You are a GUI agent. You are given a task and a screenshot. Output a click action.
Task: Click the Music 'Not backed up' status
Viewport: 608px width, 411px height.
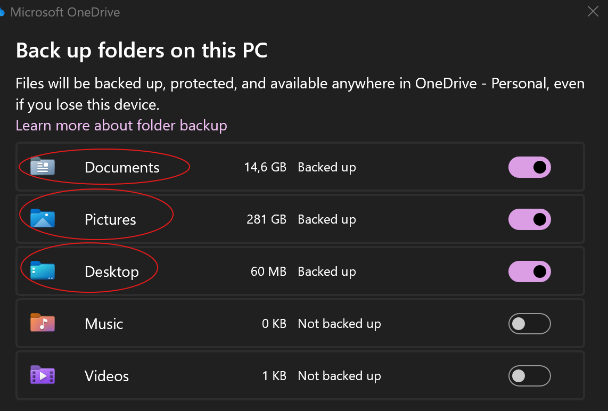coord(339,324)
